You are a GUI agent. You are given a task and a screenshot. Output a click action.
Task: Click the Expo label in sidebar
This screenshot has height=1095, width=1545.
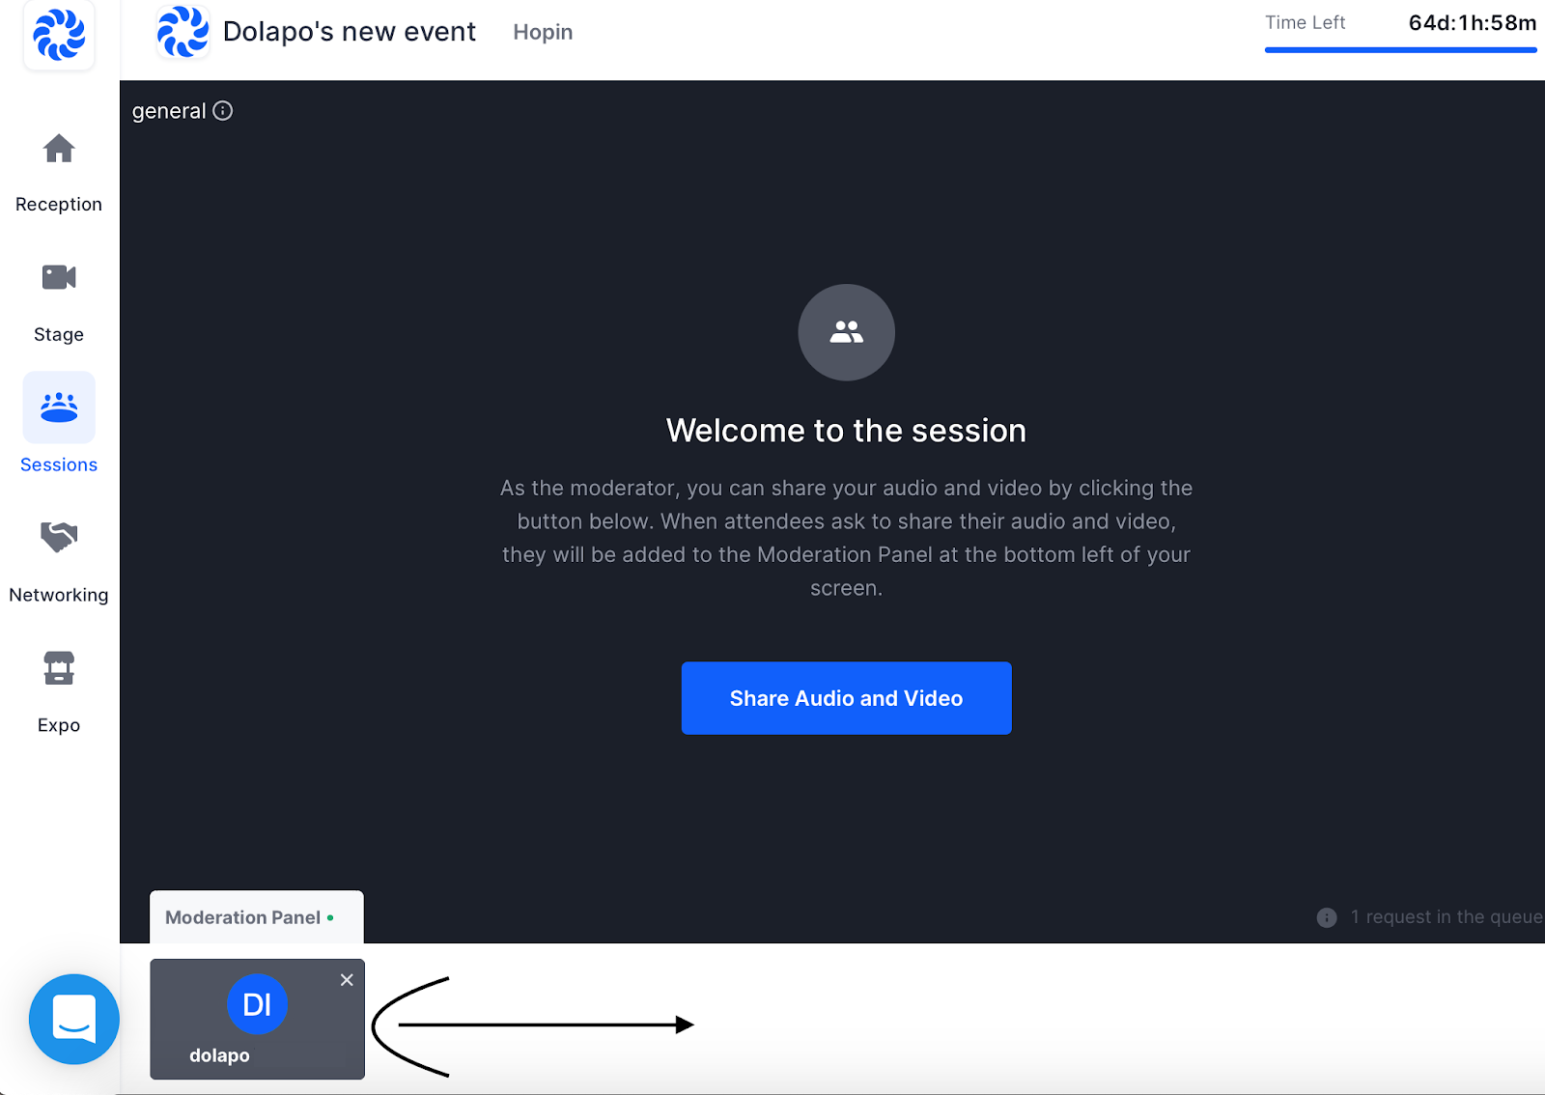click(59, 725)
